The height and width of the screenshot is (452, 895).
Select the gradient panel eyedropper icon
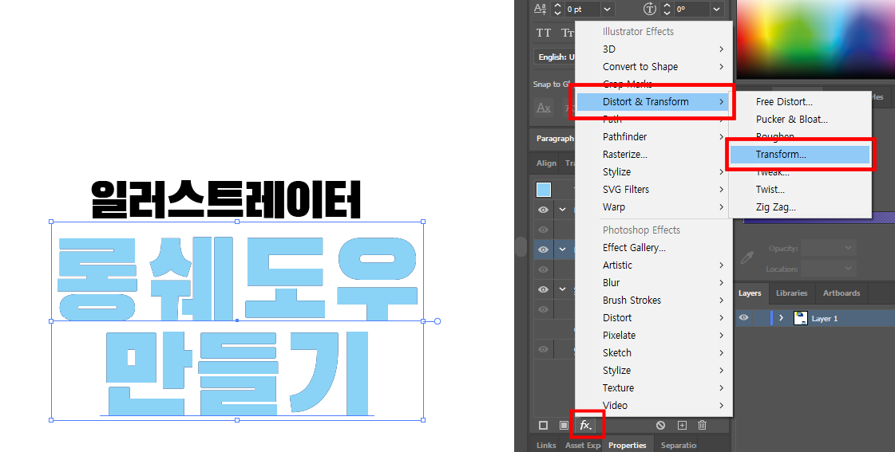coord(747,258)
